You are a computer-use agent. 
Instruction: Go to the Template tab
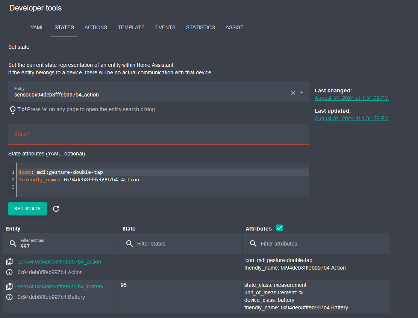[x=131, y=27]
